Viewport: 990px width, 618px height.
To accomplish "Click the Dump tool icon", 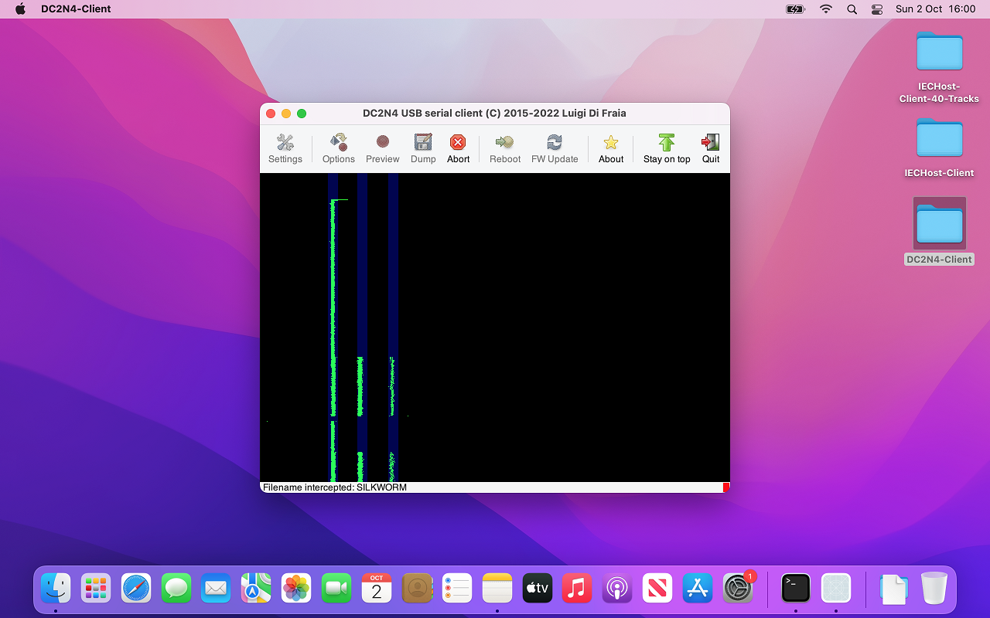I will (x=423, y=142).
